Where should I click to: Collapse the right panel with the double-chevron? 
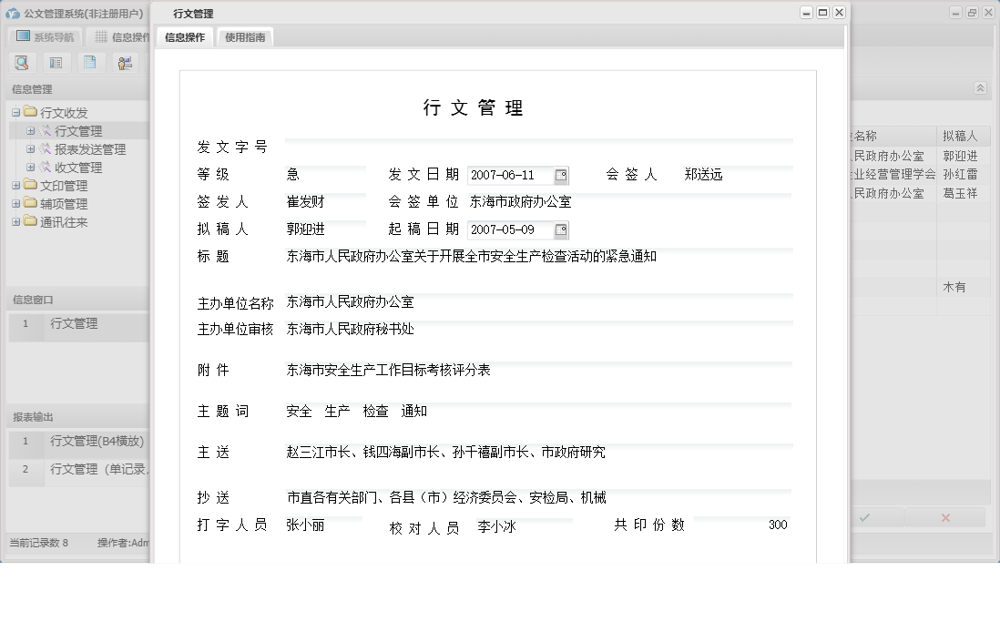(x=981, y=88)
